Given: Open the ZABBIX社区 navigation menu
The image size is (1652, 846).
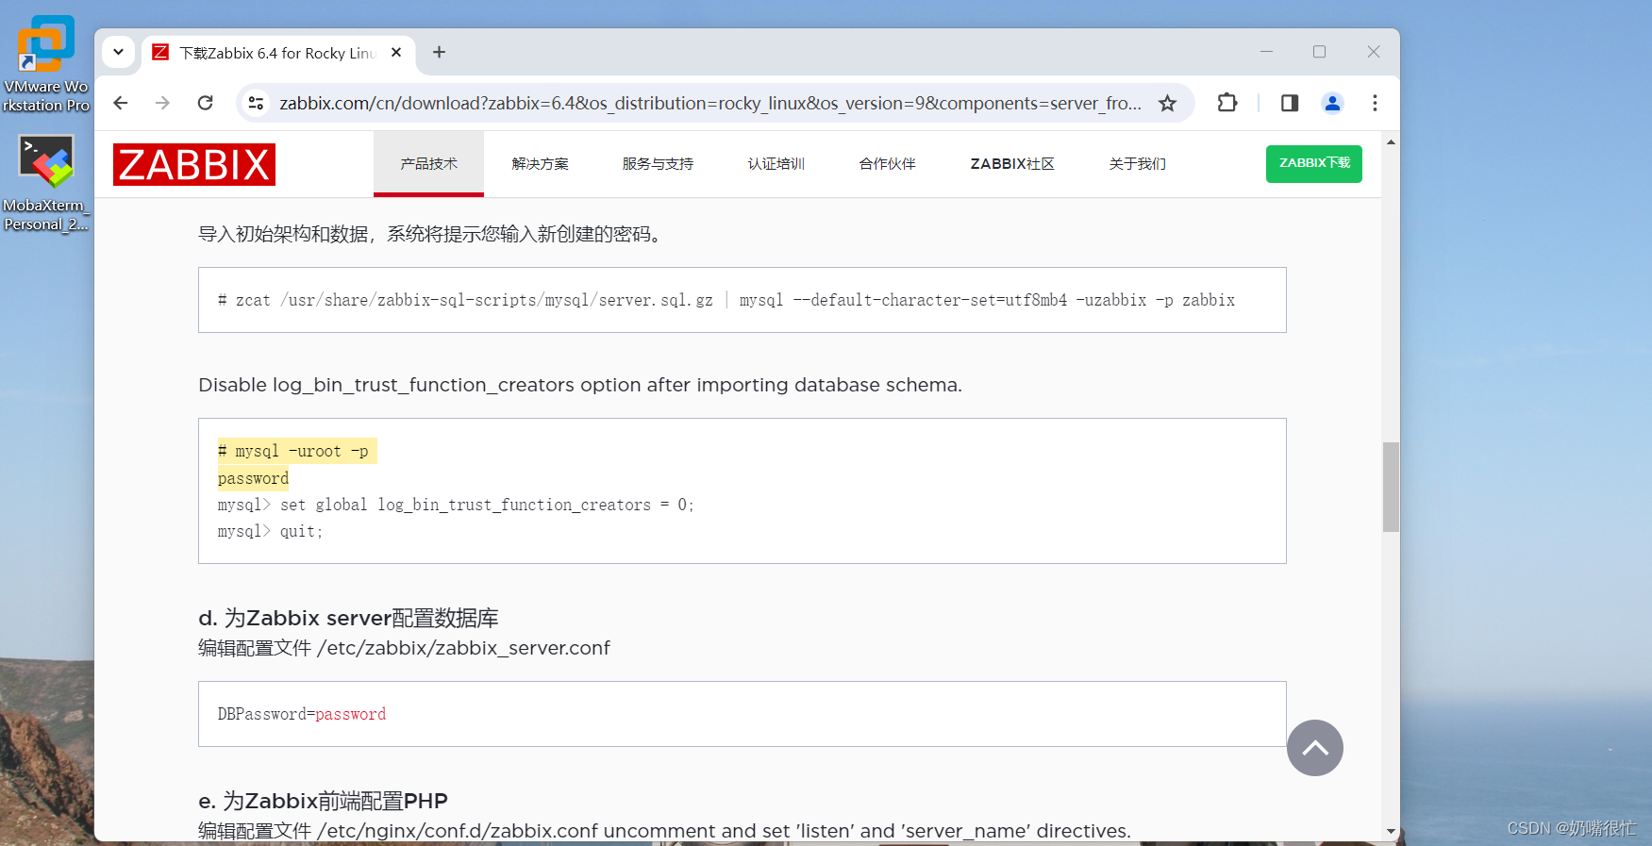Looking at the screenshot, I should (1012, 164).
